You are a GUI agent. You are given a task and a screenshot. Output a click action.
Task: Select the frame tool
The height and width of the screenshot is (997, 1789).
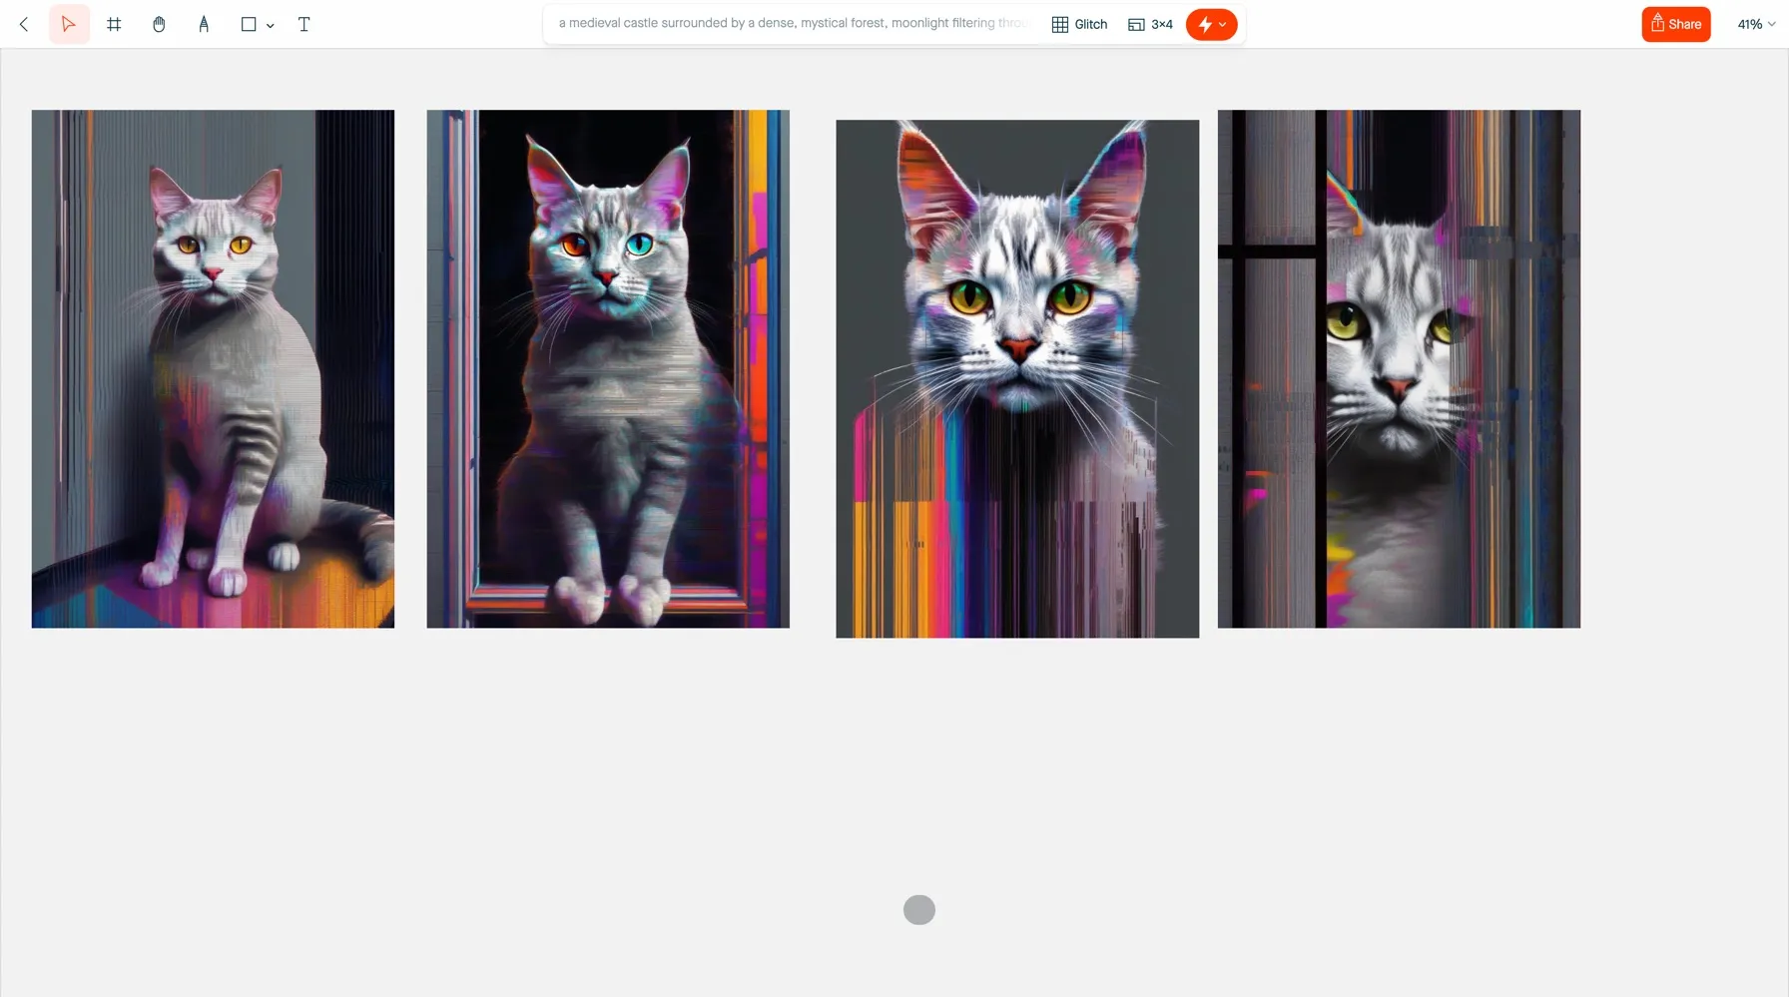click(114, 24)
